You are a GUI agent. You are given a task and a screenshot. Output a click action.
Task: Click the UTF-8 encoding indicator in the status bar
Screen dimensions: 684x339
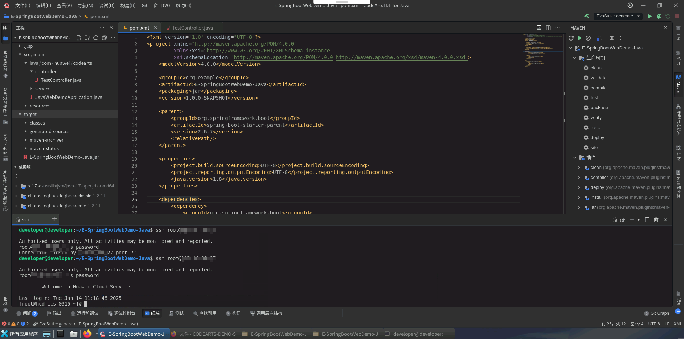pos(654,324)
